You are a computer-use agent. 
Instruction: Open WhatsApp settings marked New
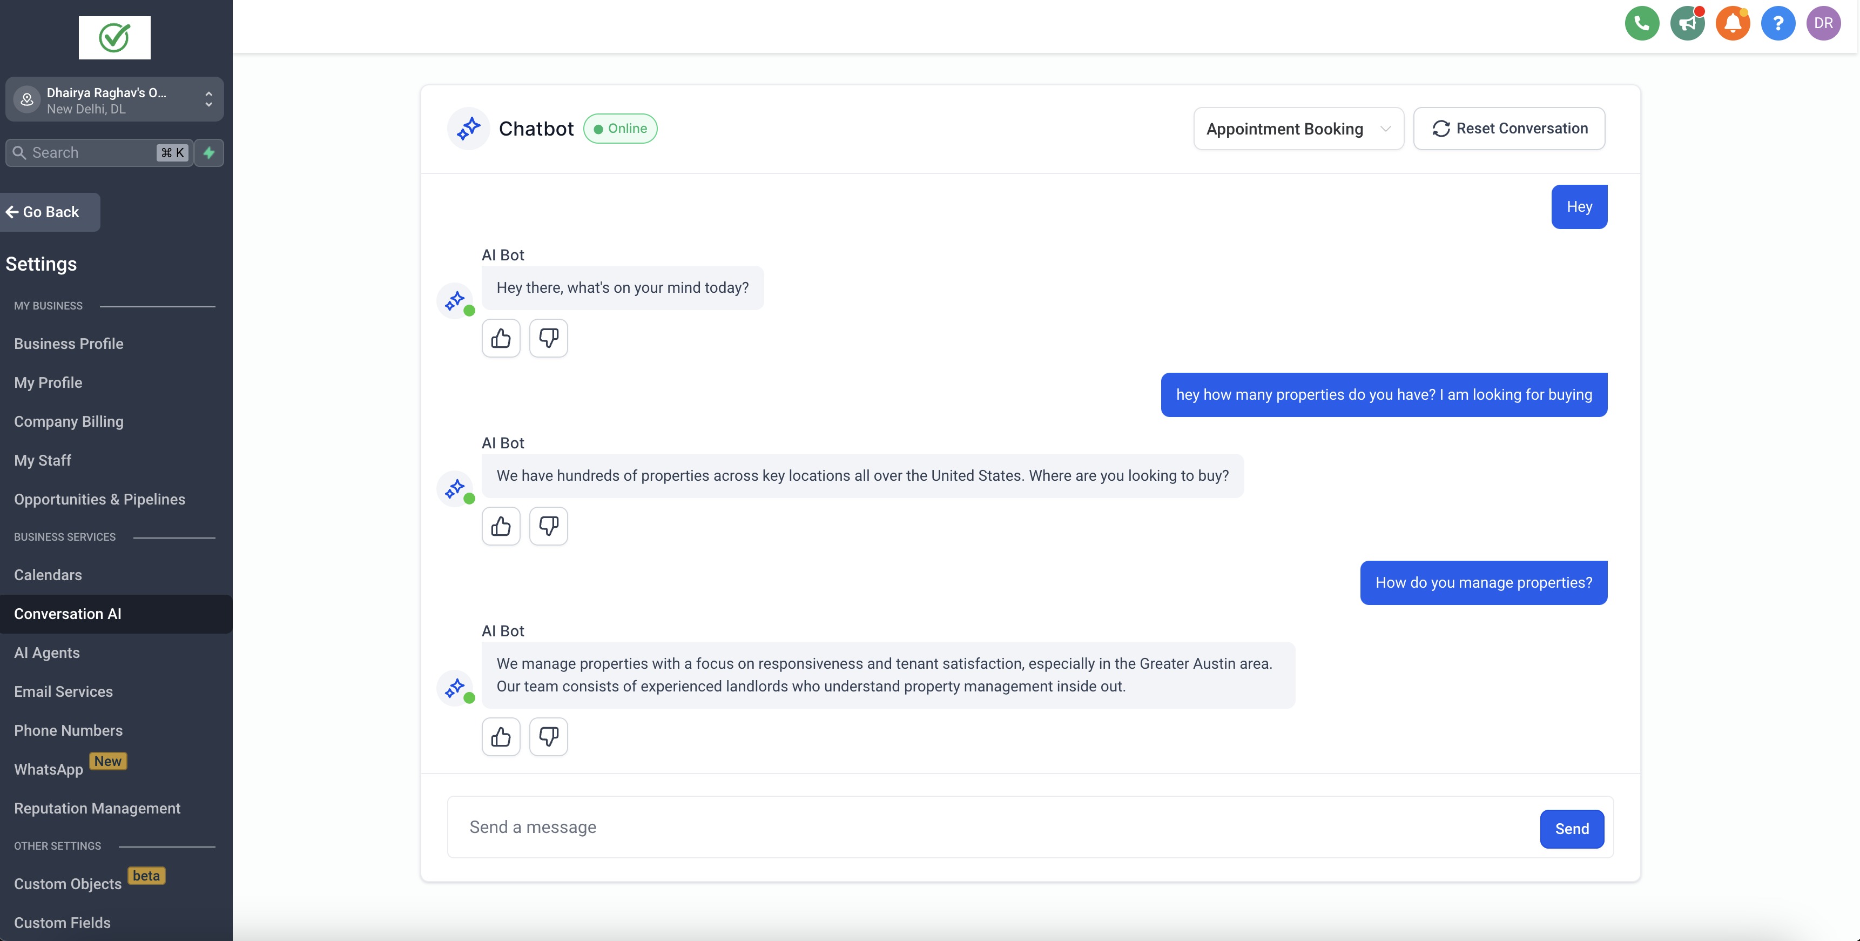click(x=49, y=769)
